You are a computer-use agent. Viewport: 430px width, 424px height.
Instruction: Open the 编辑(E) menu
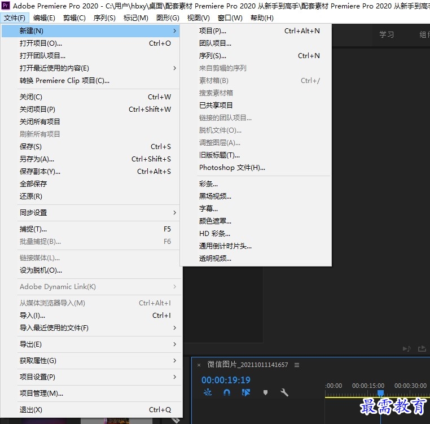coord(44,18)
